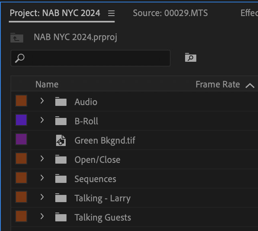Select the Open/Close row name text

[97, 160]
